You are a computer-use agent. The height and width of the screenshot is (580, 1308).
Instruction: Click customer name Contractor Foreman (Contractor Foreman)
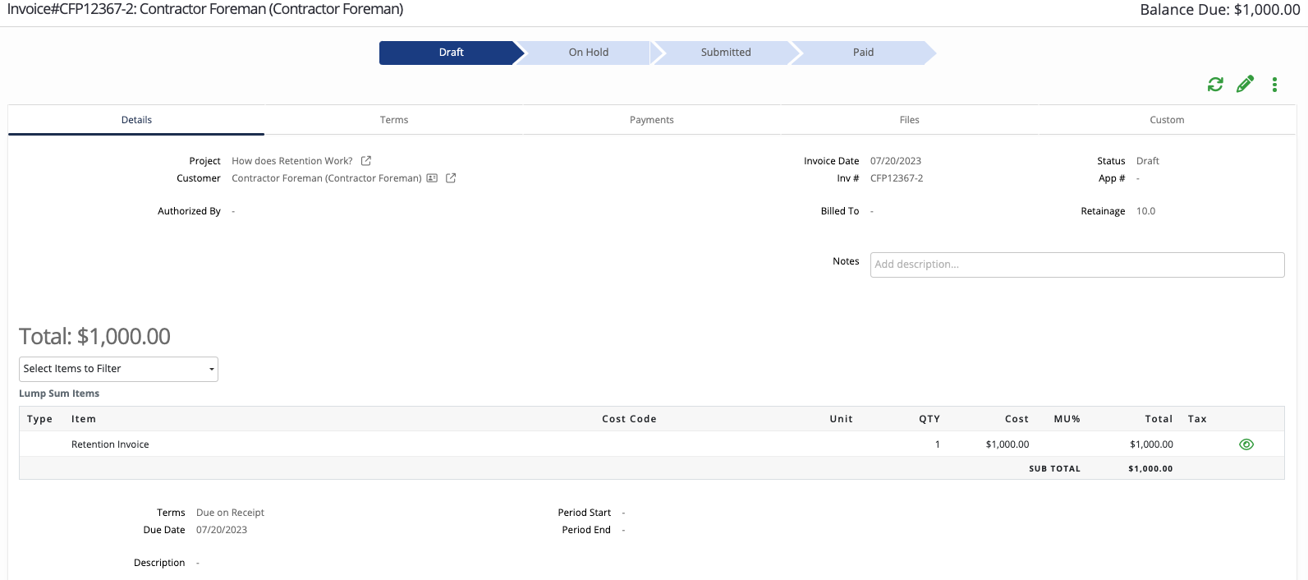pyautogui.click(x=327, y=178)
